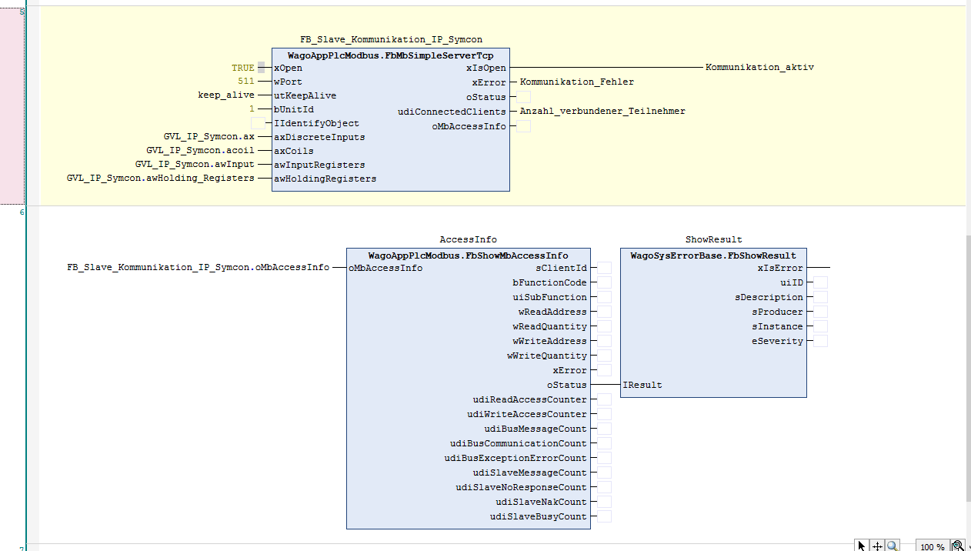The height and width of the screenshot is (551, 971).
Task: Select the Kommunikation_Fehler output variable
Action: (577, 82)
